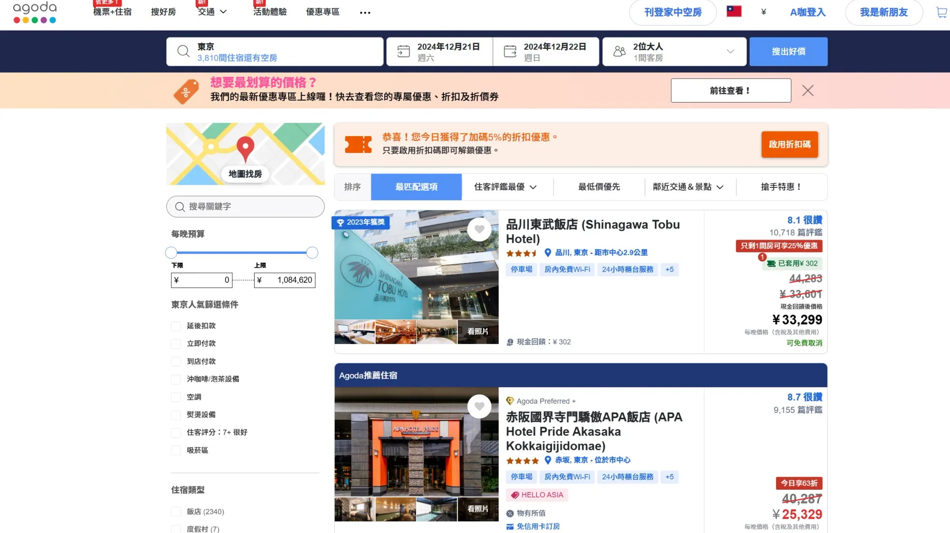Expand 住客評鑑最優 sort dropdown
This screenshot has height=533, width=950.
coord(505,187)
